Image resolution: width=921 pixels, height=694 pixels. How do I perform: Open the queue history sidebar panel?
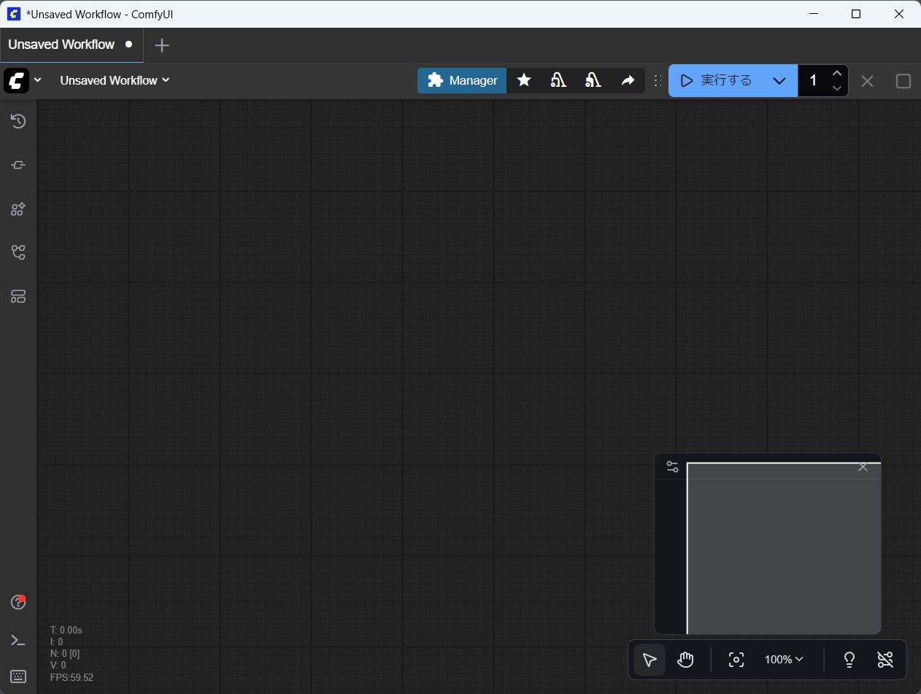(x=18, y=121)
